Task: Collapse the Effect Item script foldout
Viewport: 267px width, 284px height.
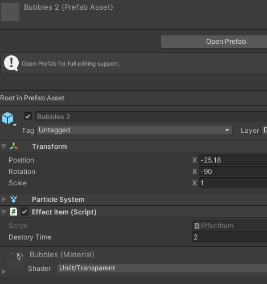Action: tap(3, 212)
